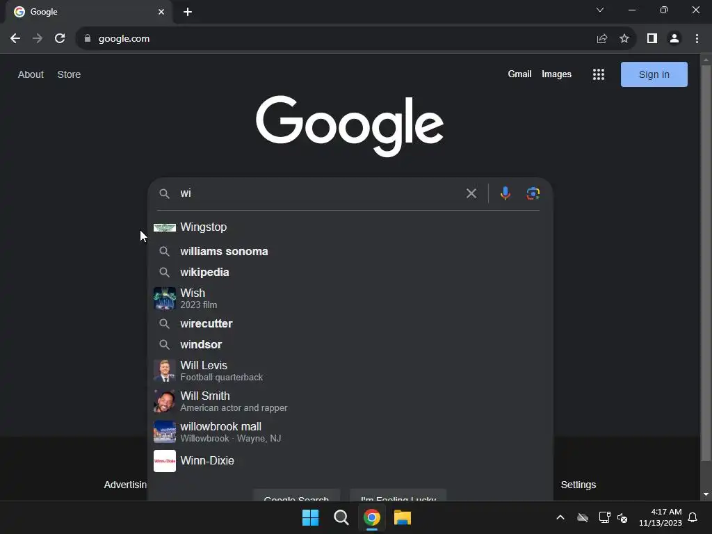Click the network display tray icon

[x=604, y=517]
